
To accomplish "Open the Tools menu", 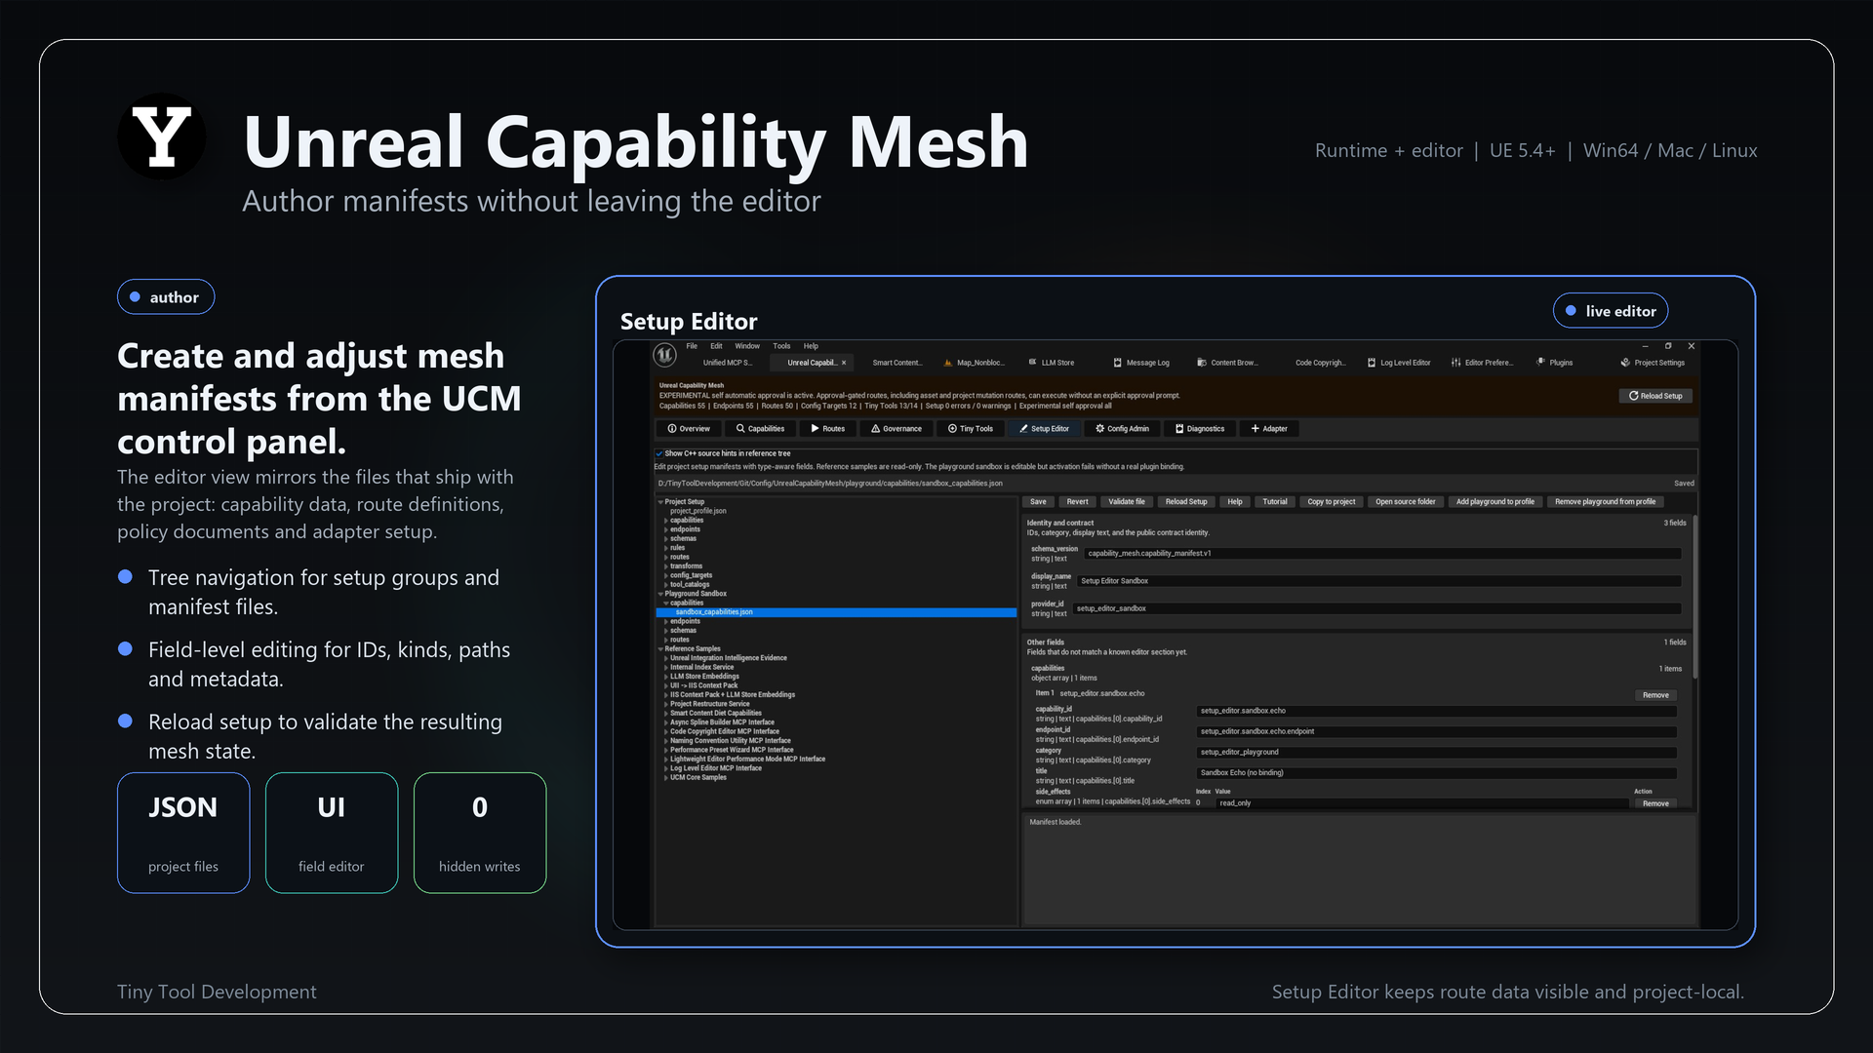I will coord(781,346).
